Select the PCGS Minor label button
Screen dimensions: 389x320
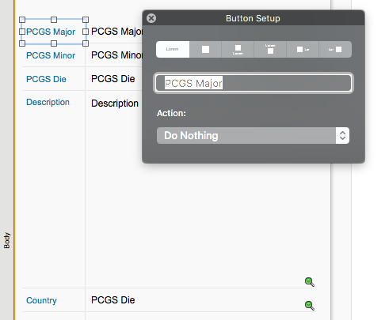tap(51, 55)
